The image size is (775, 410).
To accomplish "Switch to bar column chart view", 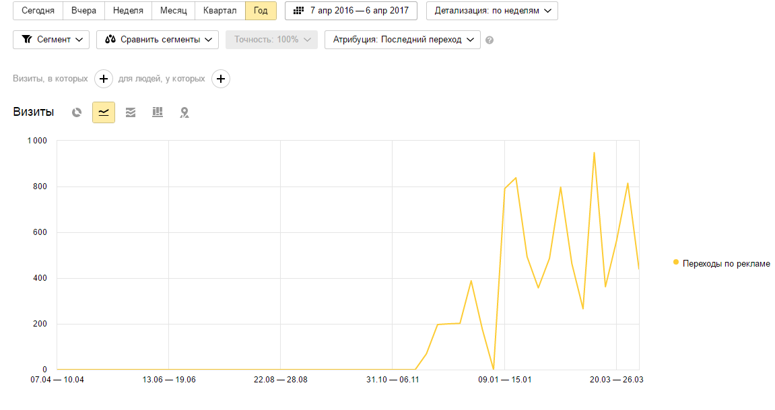I will 158,112.
